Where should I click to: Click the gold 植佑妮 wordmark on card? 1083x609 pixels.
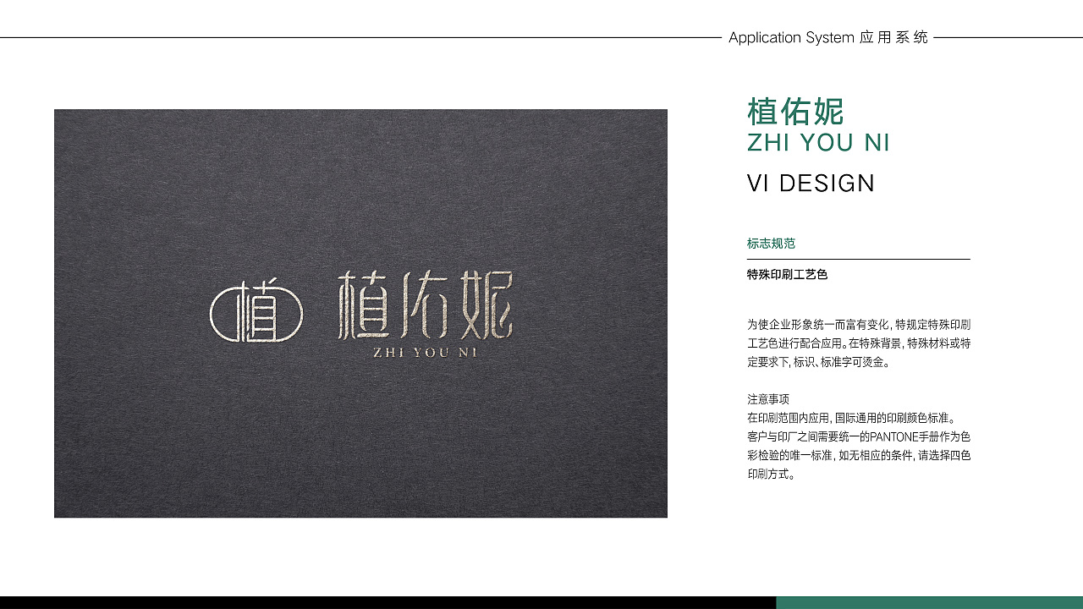[425, 305]
